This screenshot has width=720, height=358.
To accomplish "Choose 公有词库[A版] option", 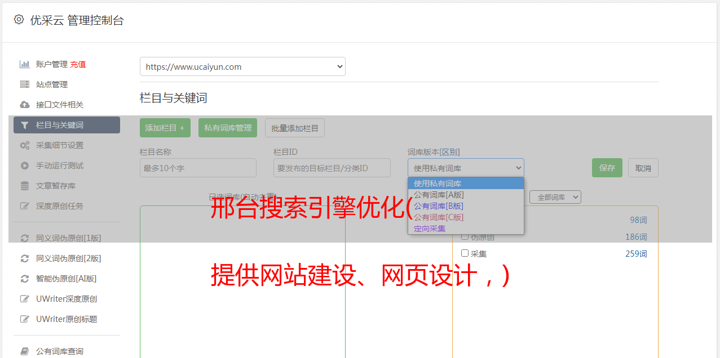I will (x=466, y=195).
